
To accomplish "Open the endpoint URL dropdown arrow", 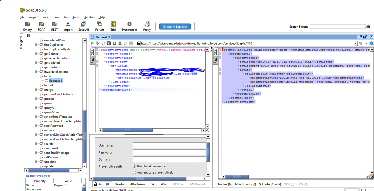I will click(356, 43).
